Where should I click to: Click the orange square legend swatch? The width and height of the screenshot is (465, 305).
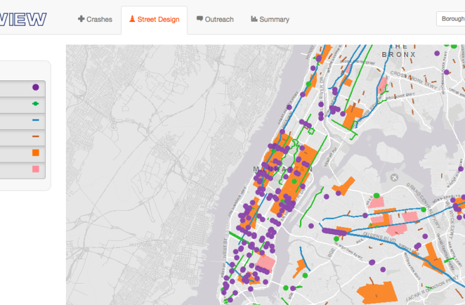tap(36, 153)
